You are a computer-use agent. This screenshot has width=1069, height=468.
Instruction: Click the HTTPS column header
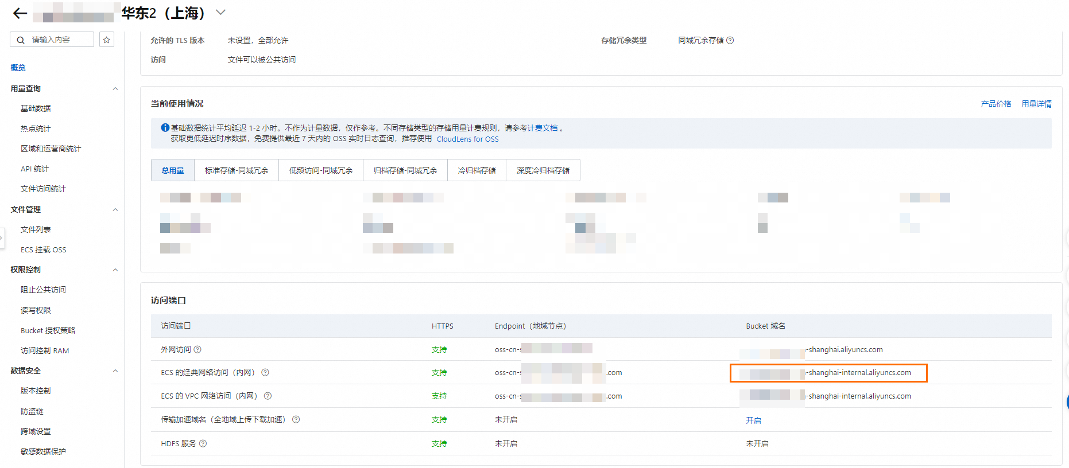click(443, 326)
